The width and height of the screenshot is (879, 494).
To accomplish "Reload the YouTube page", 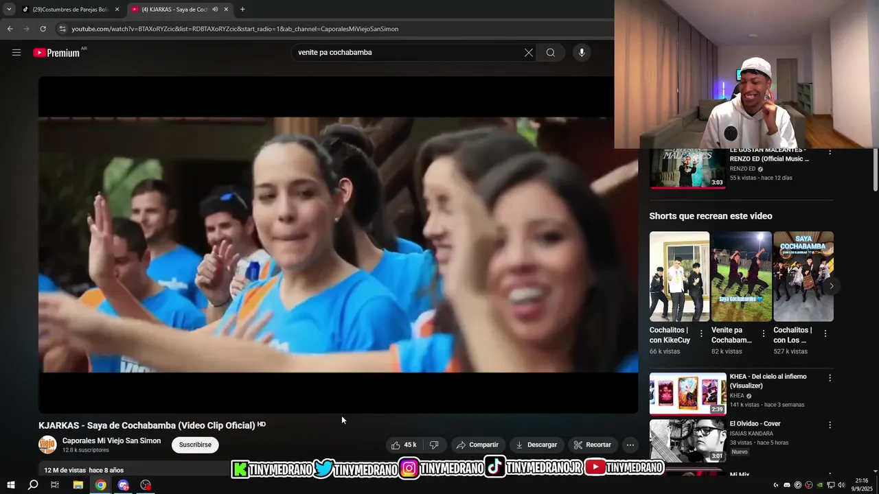I will (43, 29).
